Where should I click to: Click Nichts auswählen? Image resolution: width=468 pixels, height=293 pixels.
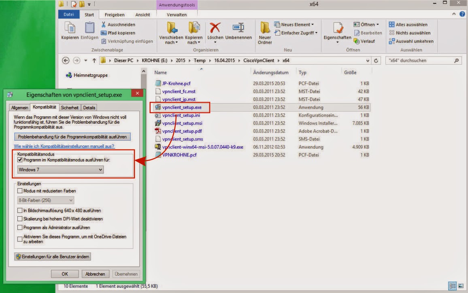(x=410, y=33)
